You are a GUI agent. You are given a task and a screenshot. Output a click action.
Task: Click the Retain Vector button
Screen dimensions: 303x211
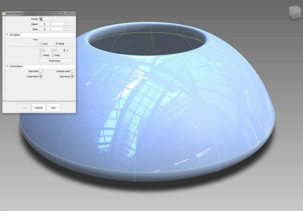(56, 61)
